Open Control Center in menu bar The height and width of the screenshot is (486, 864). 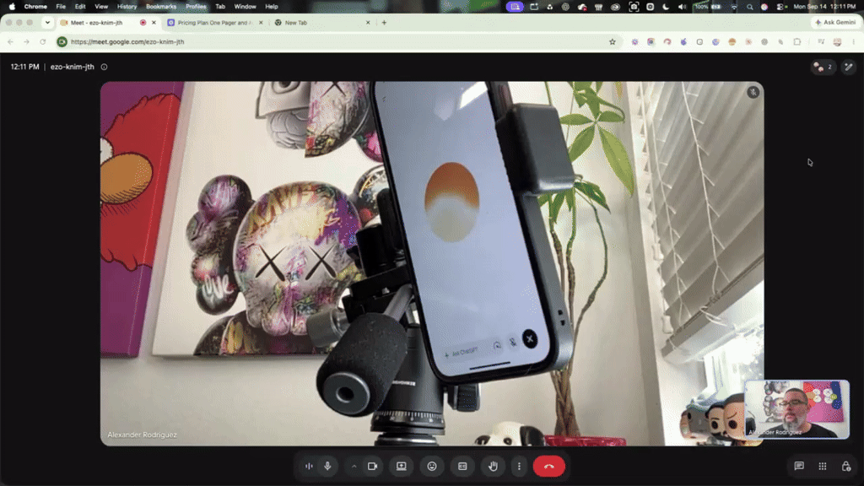click(x=780, y=7)
